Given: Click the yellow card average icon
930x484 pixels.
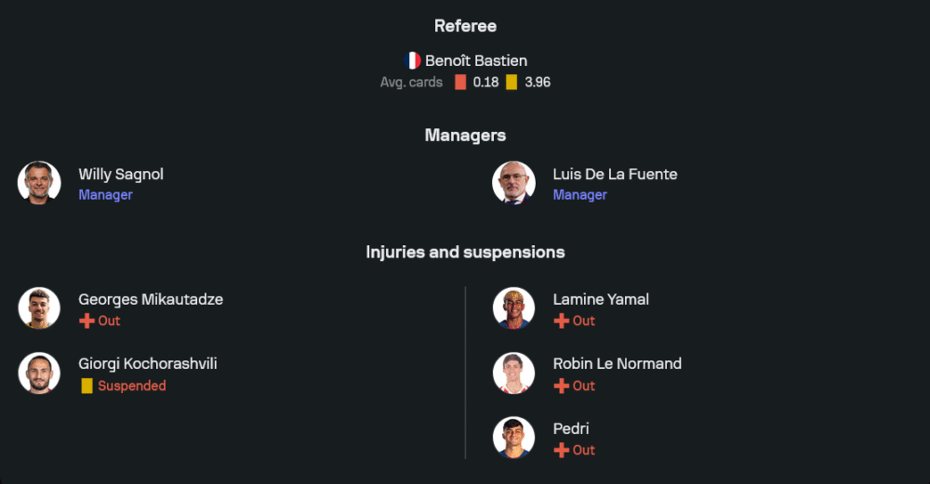Looking at the screenshot, I should [511, 82].
